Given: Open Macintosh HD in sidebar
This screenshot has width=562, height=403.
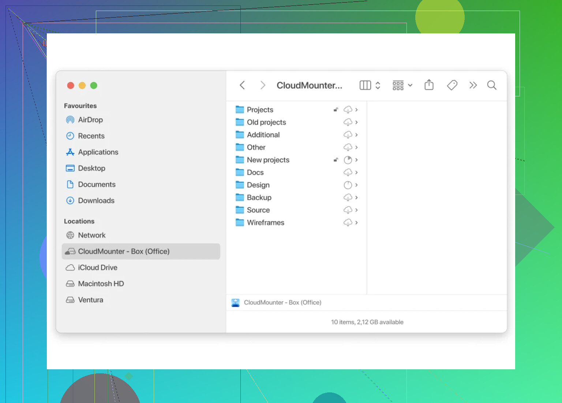Looking at the screenshot, I should [x=101, y=284].
